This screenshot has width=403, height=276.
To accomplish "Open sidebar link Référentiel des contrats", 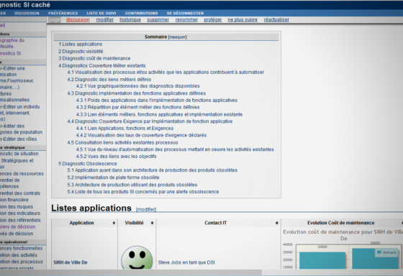I will point(20,193).
